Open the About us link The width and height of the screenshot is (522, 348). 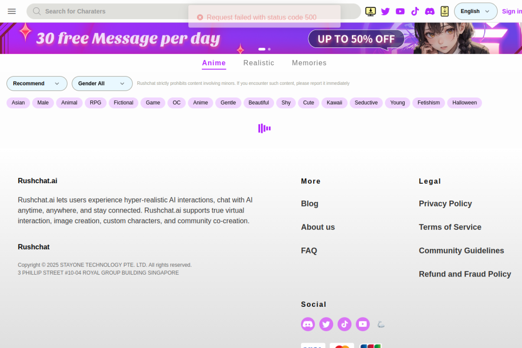click(318, 227)
